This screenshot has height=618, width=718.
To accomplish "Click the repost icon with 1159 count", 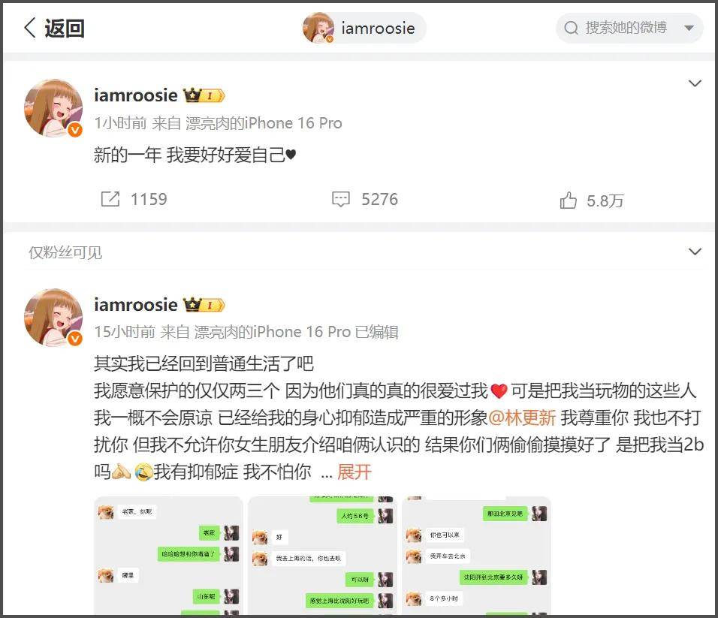I will pos(110,199).
